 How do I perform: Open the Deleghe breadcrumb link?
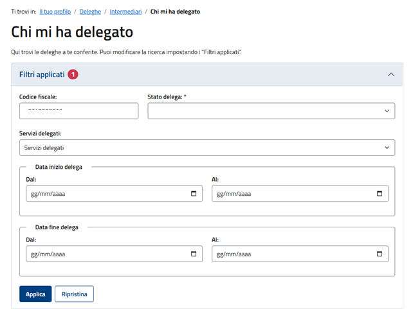[x=90, y=12]
